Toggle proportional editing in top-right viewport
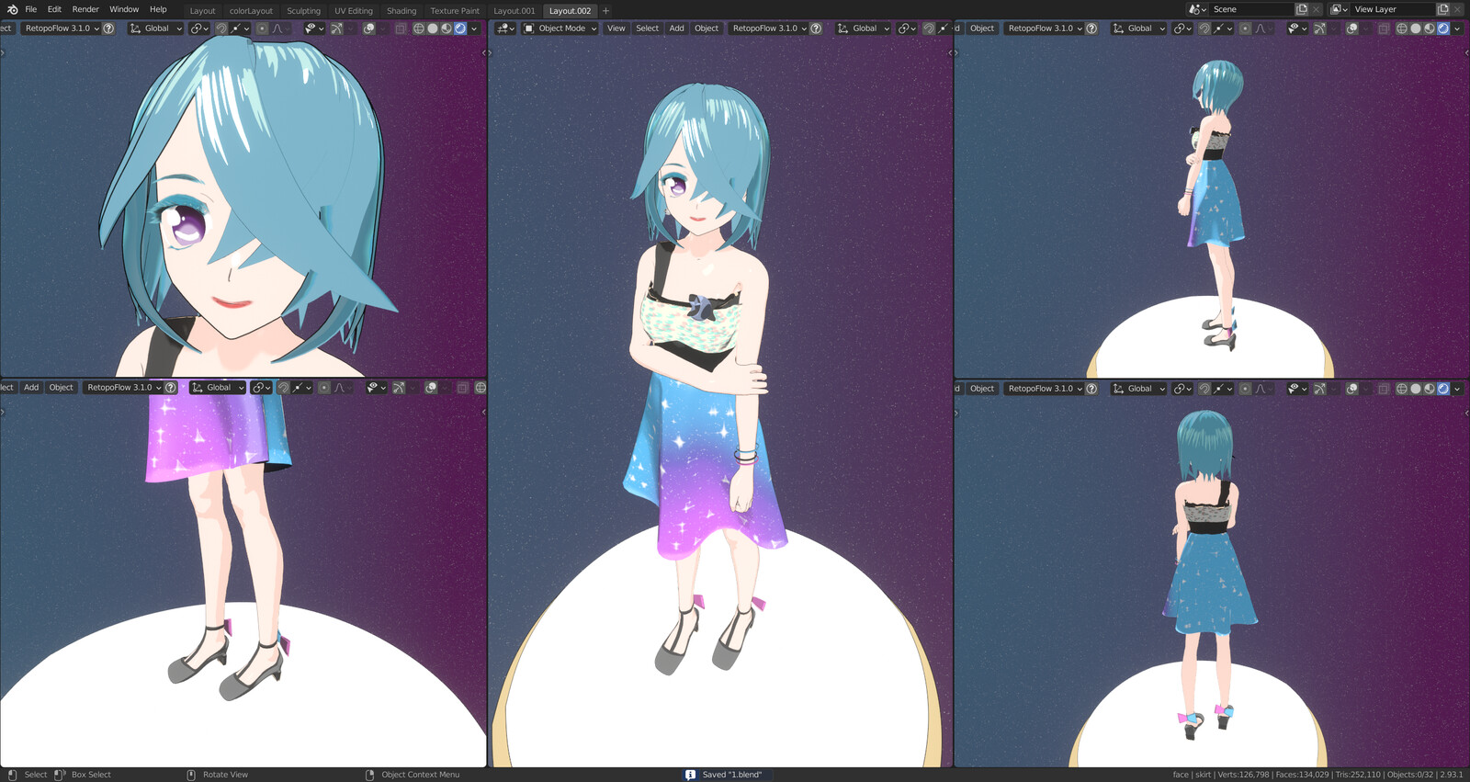 (x=1245, y=28)
